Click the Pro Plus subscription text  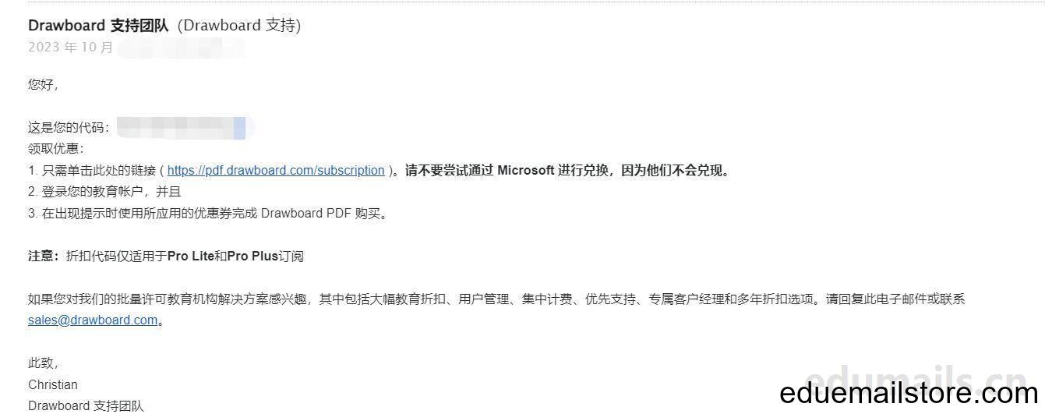click(252, 256)
